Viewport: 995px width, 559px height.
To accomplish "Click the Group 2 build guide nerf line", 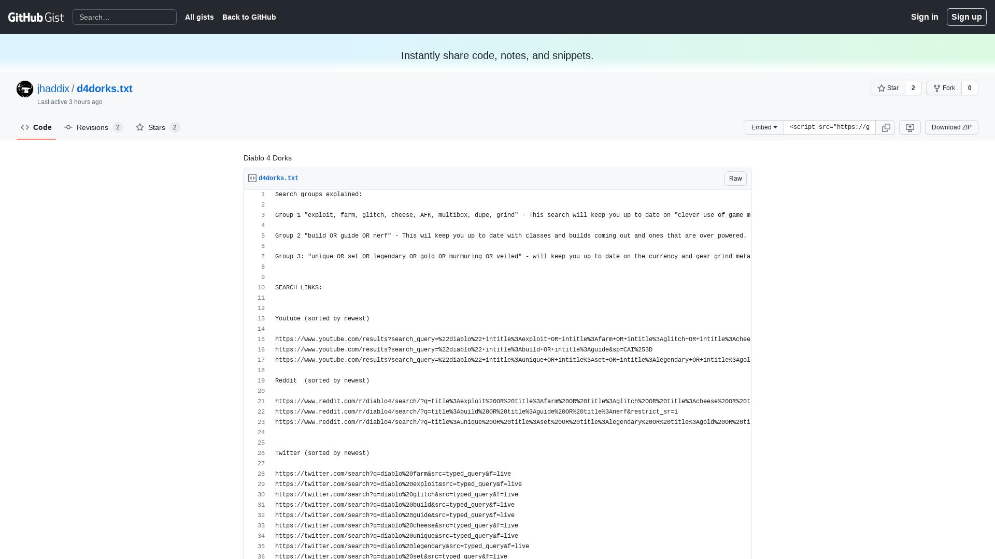I will 511,236.
